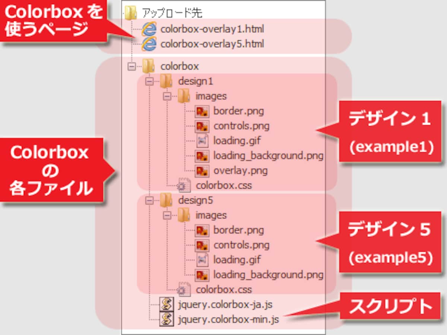Select the overlay.png file name
This screenshot has height=335, width=447.
pyautogui.click(x=241, y=170)
